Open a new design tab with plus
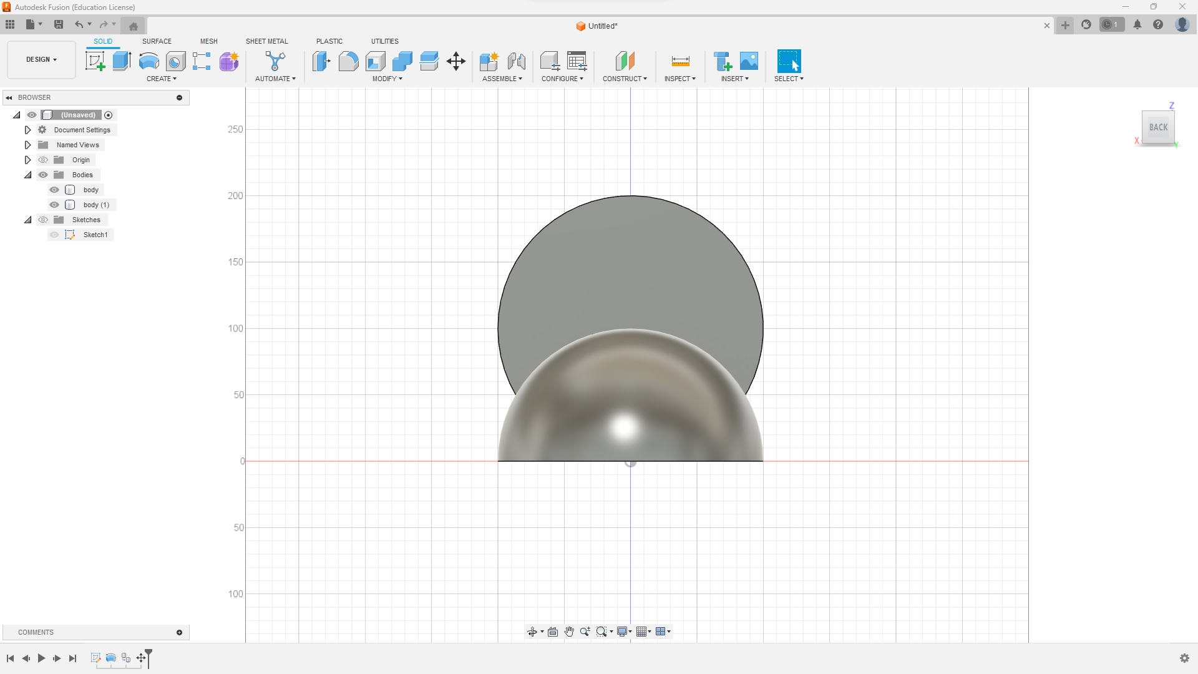 1065,25
